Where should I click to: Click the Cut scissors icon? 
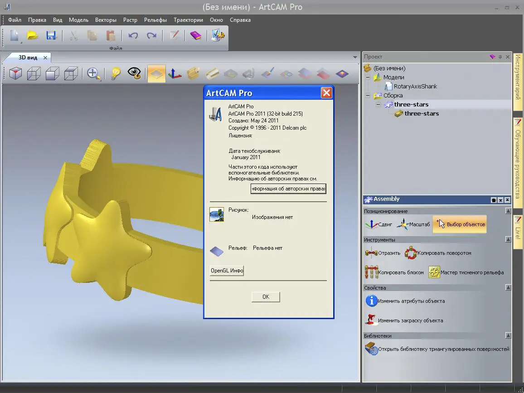tap(73, 35)
